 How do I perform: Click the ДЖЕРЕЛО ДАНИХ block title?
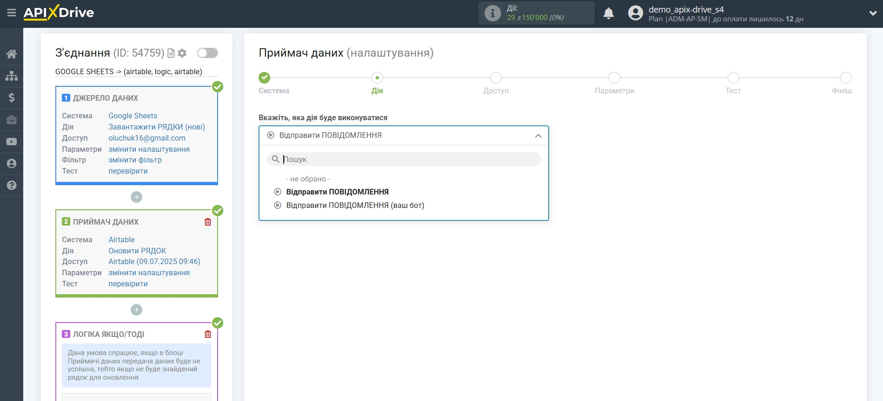(106, 98)
